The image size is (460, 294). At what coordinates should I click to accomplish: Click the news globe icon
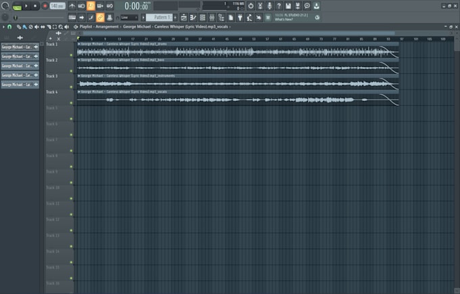coord(317,18)
